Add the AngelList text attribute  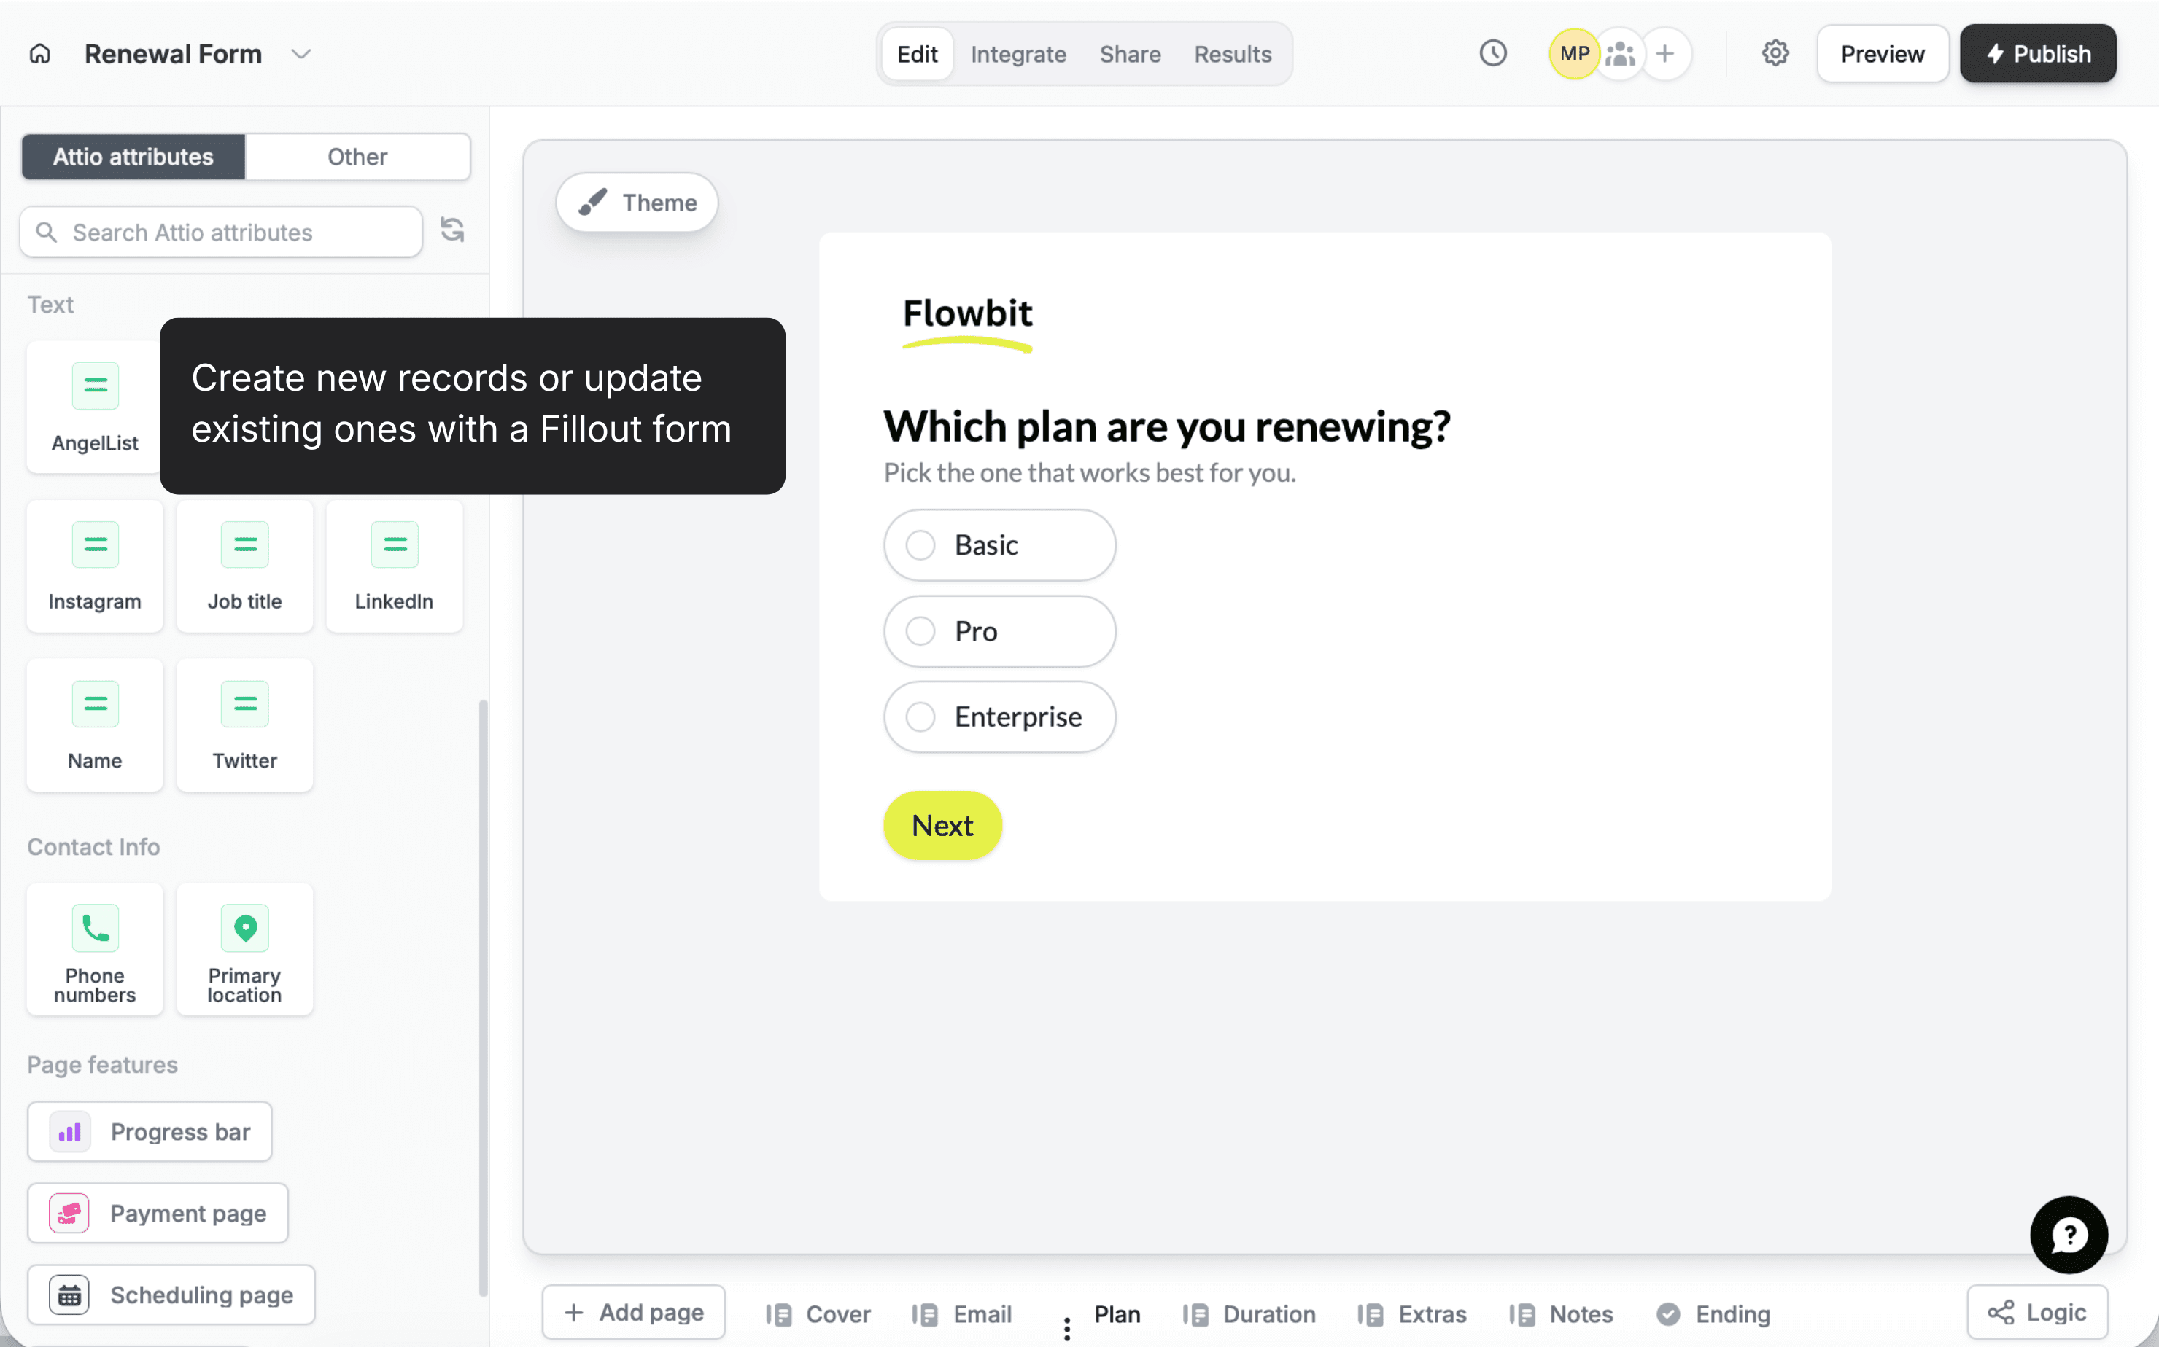pyautogui.click(x=95, y=406)
